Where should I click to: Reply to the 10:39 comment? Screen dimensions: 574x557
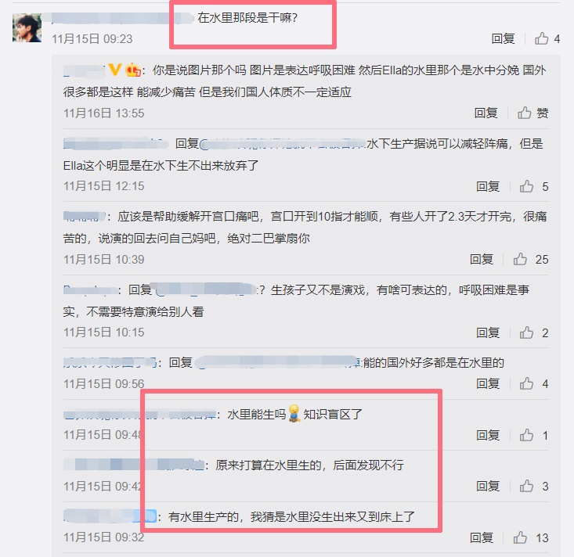coord(482,259)
